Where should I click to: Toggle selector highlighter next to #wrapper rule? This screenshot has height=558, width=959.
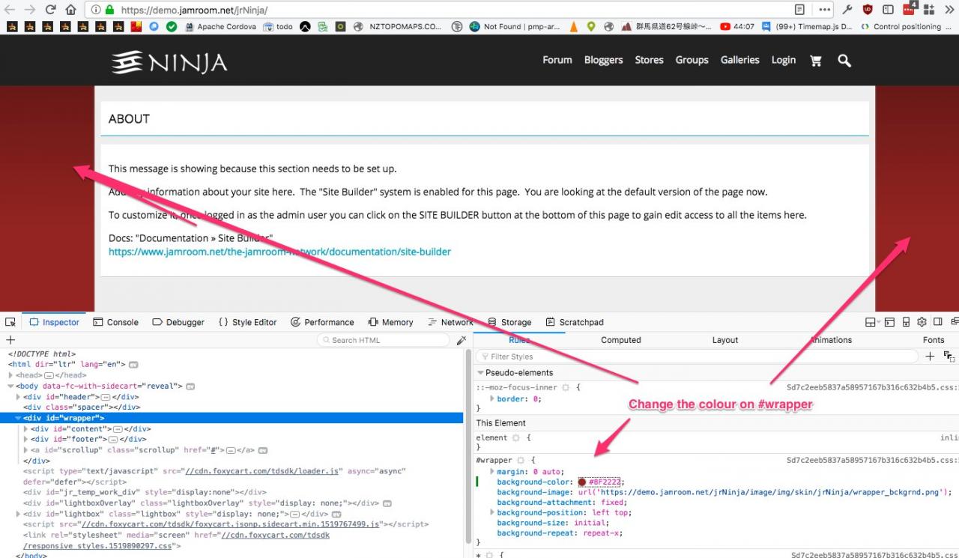[520, 460]
